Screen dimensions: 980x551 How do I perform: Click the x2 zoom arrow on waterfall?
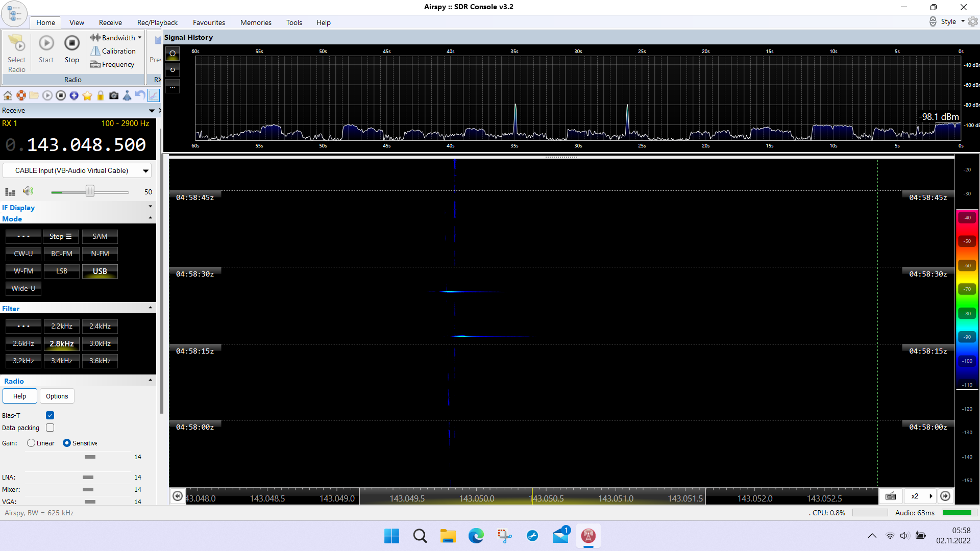coord(930,496)
